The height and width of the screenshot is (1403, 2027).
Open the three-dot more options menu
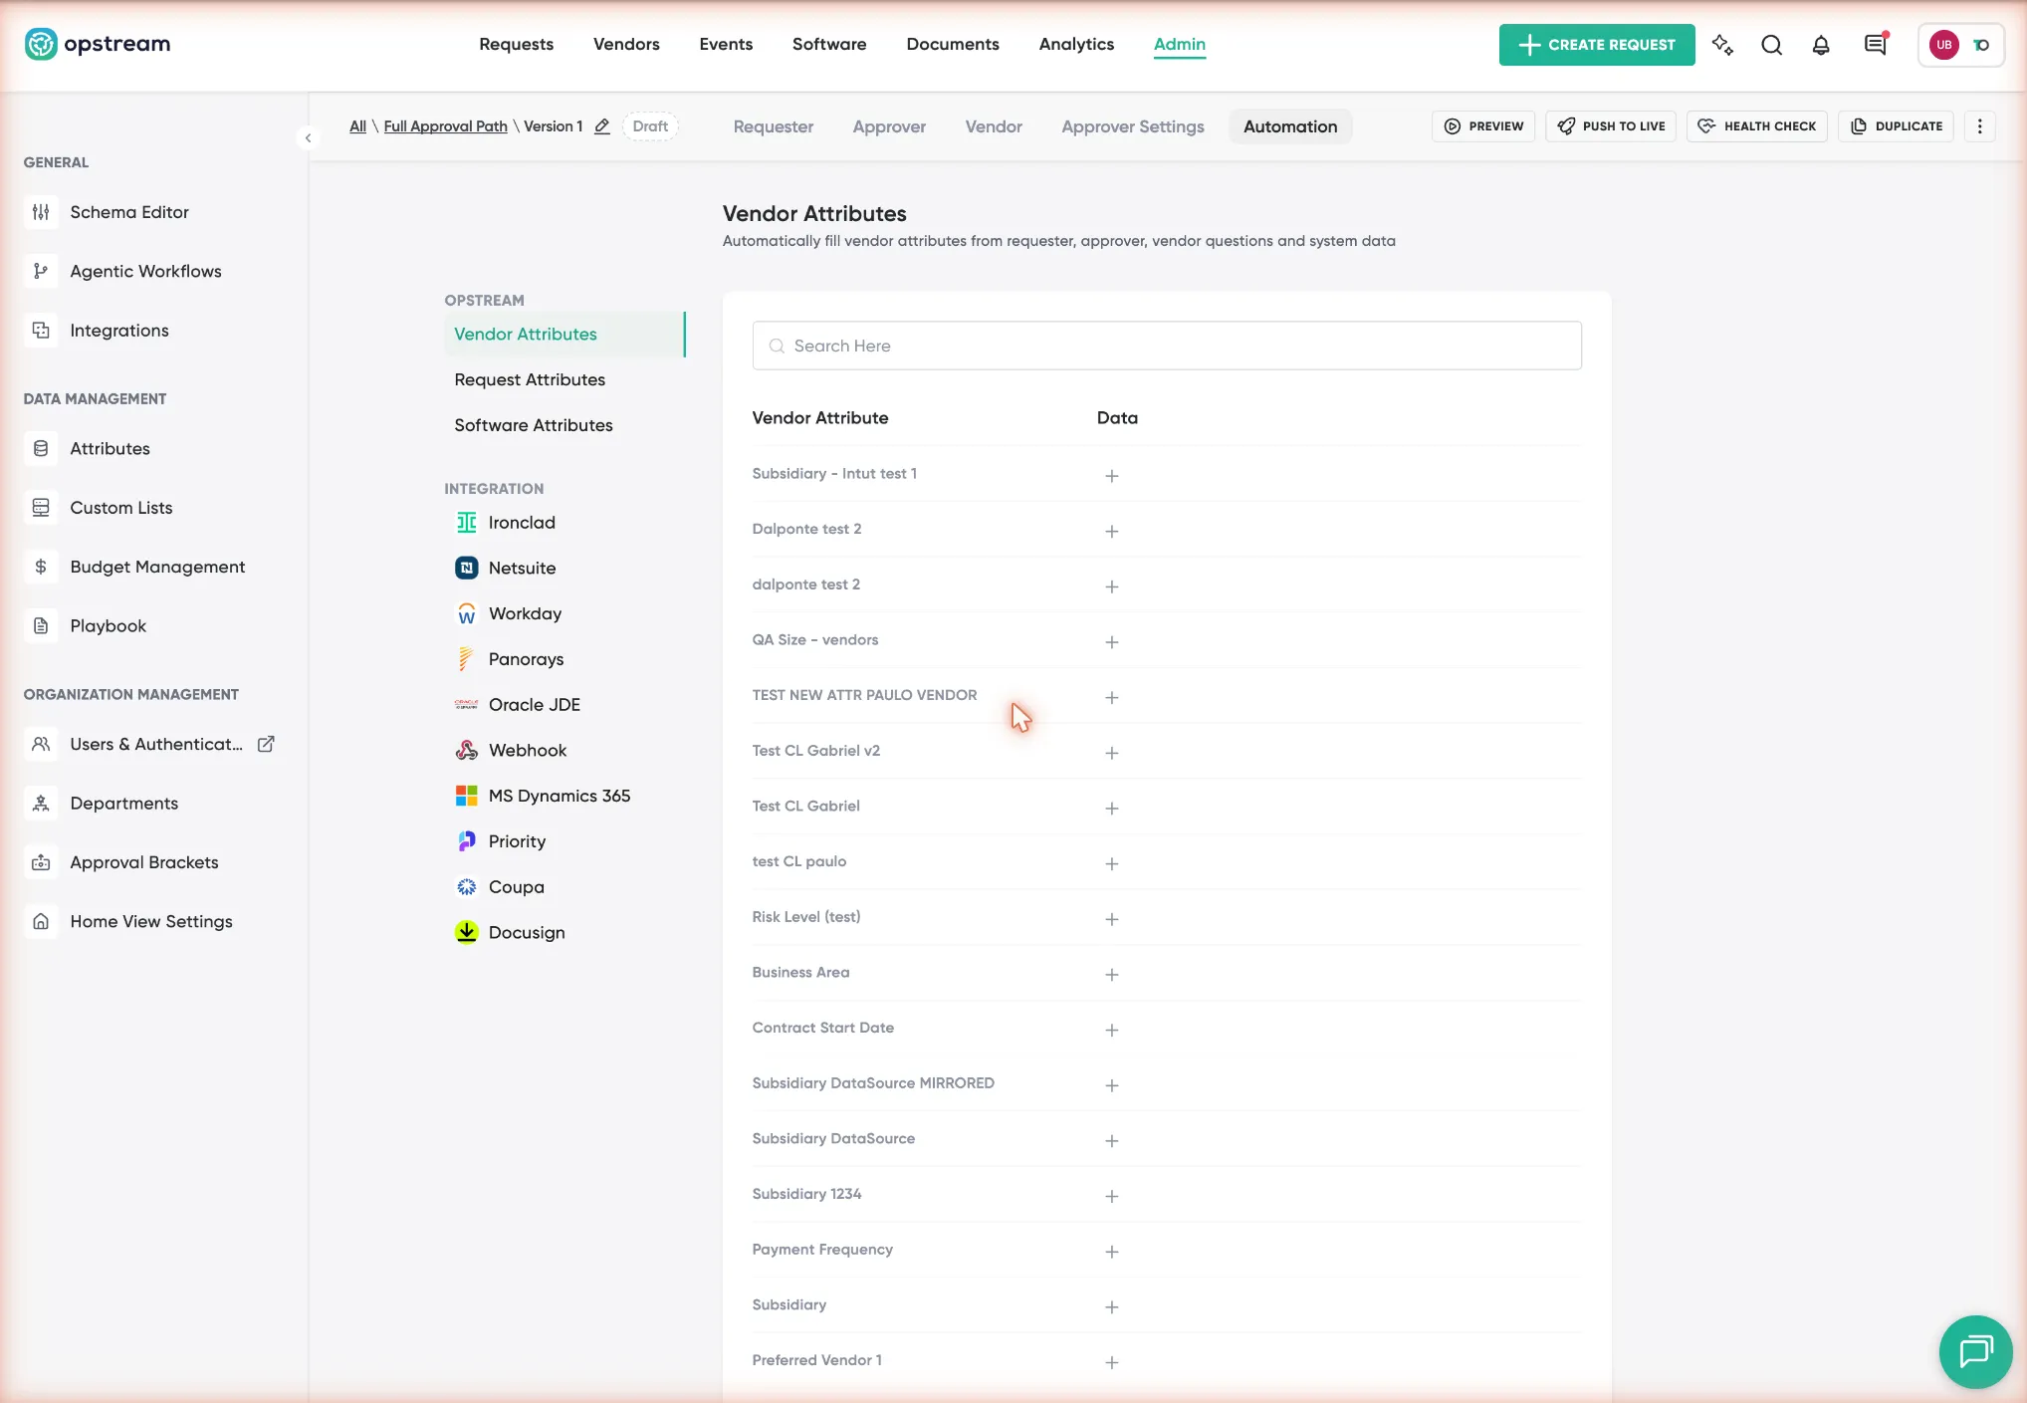click(1979, 126)
